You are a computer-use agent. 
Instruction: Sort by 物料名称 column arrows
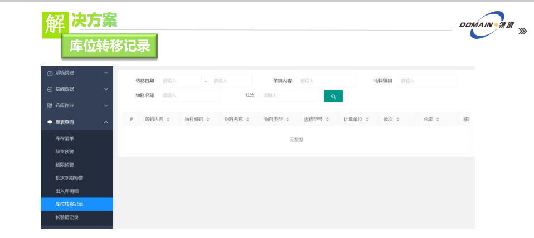tap(248, 120)
